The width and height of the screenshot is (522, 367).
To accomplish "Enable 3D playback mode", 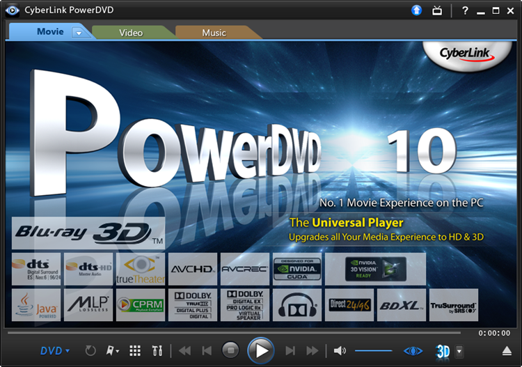I will coord(443,351).
